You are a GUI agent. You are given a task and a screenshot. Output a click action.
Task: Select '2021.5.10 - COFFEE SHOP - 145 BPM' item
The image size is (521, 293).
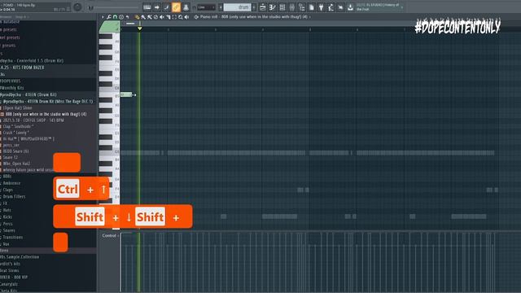point(33,120)
